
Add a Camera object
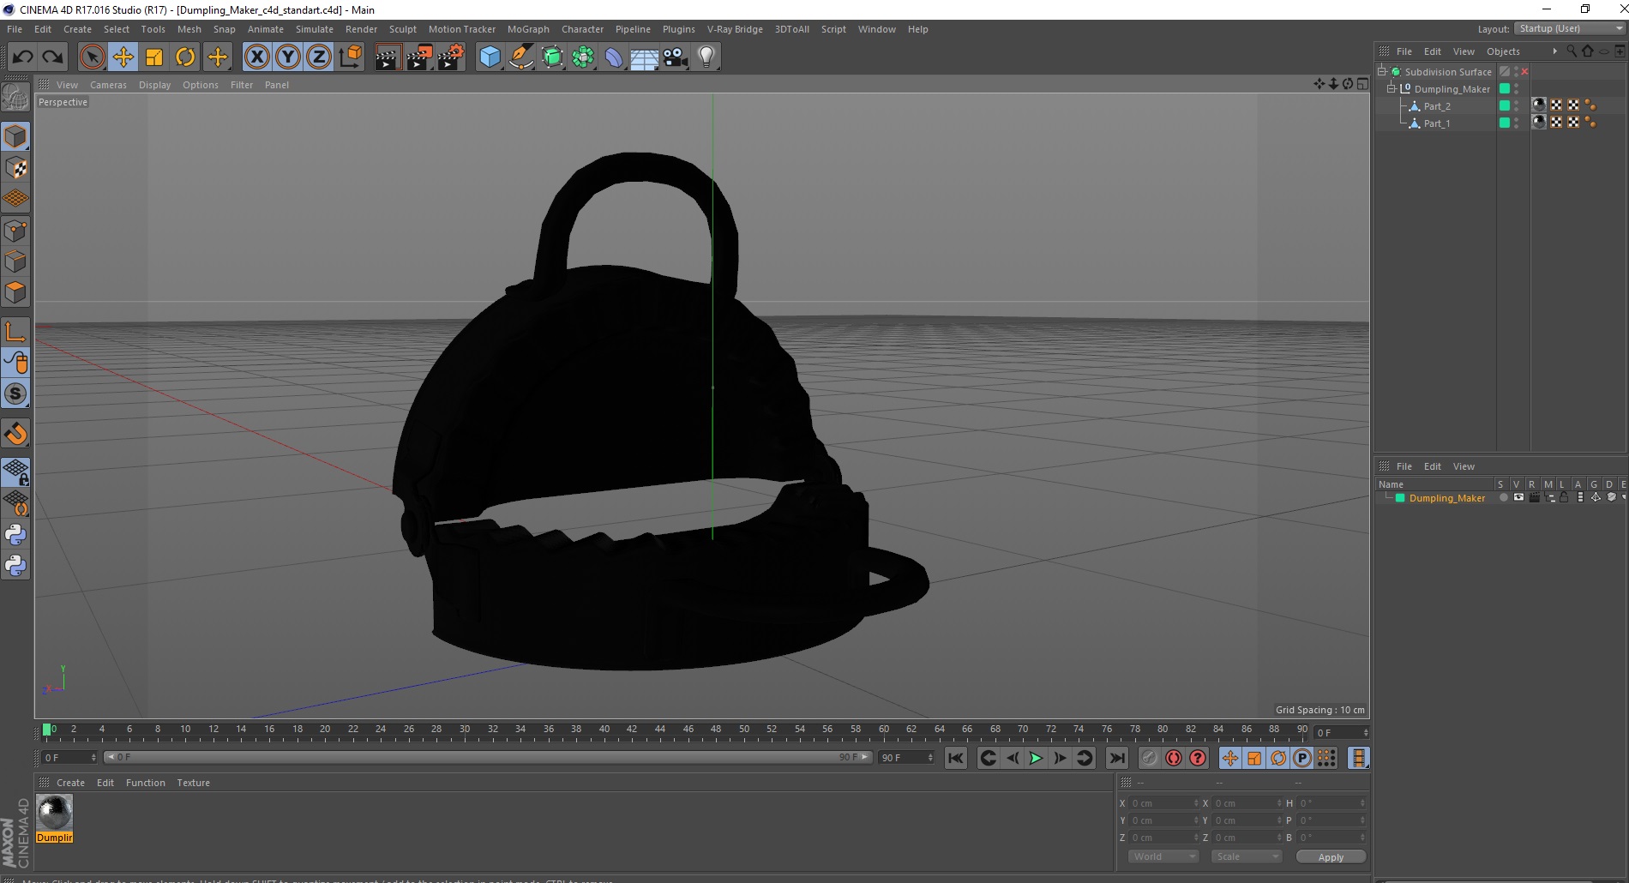(676, 57)
